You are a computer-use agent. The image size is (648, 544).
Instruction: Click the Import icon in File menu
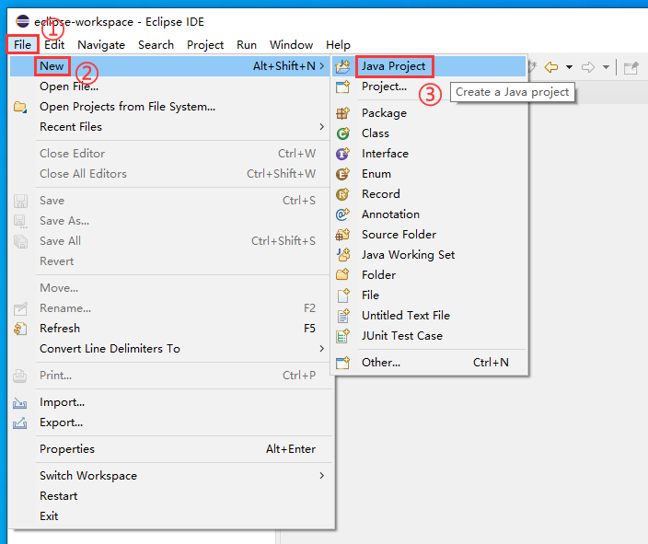coord(20,402)
